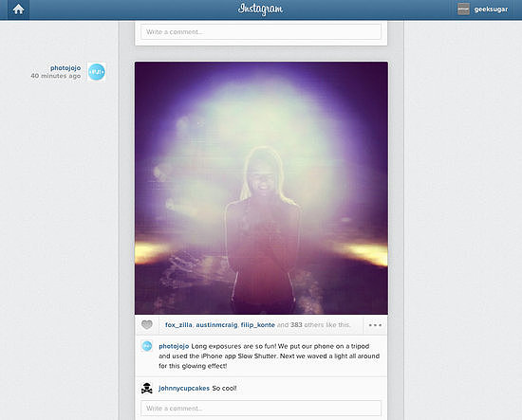
Task: Open photojojo username in caption
Action: [174, 346]
